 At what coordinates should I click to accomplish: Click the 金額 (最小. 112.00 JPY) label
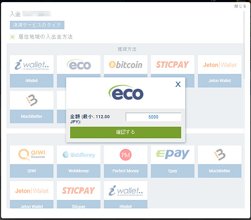pos(90,119)
